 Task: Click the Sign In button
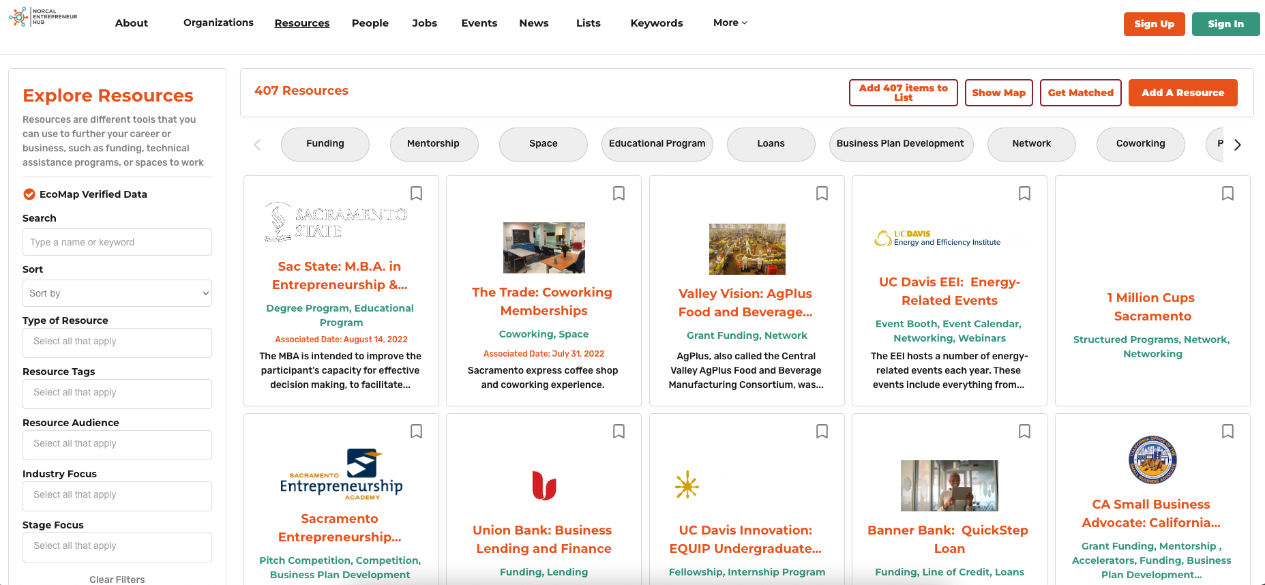(1225, 24)
